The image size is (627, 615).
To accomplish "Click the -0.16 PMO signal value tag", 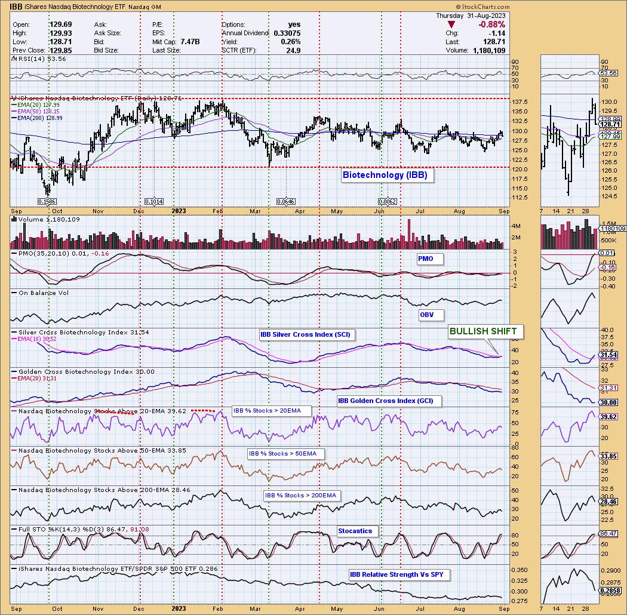I will tap(608, 267).
